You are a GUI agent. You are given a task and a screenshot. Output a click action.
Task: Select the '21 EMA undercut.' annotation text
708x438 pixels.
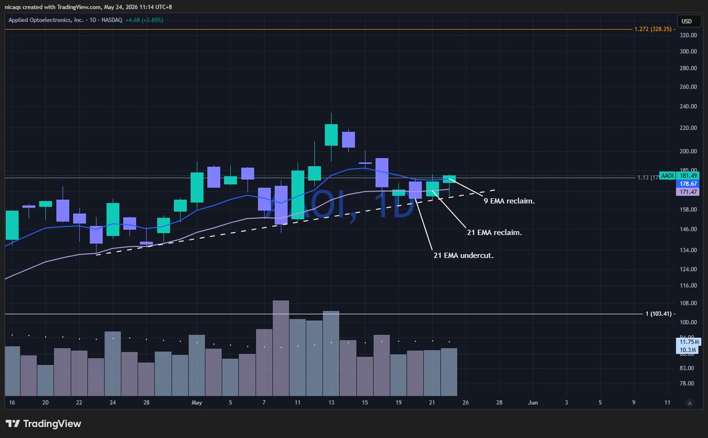[x=463, y=256]
